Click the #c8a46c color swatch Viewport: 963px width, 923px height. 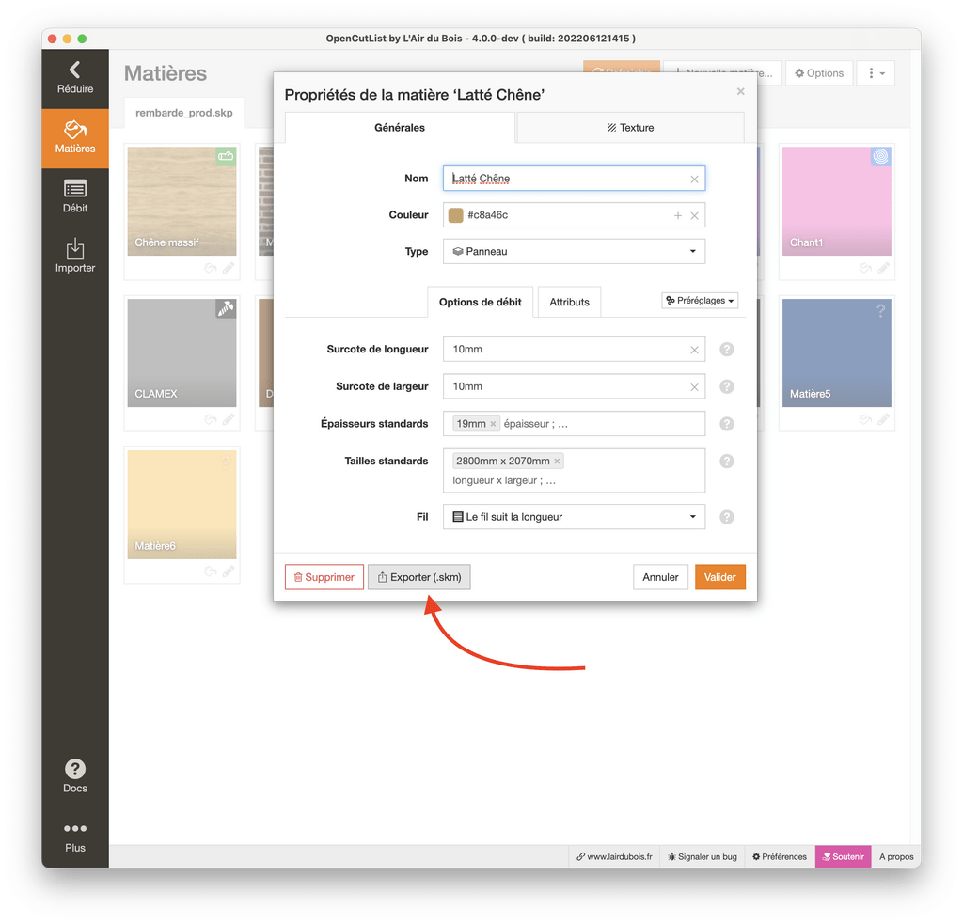(x=456, y=215)
